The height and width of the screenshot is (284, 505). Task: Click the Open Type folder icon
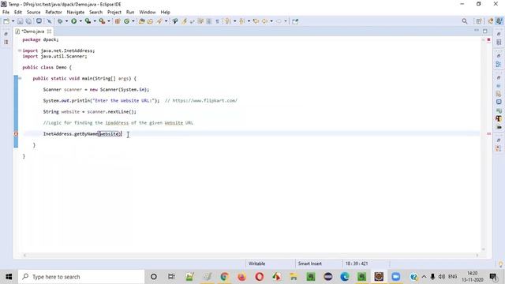pos(141,21)
